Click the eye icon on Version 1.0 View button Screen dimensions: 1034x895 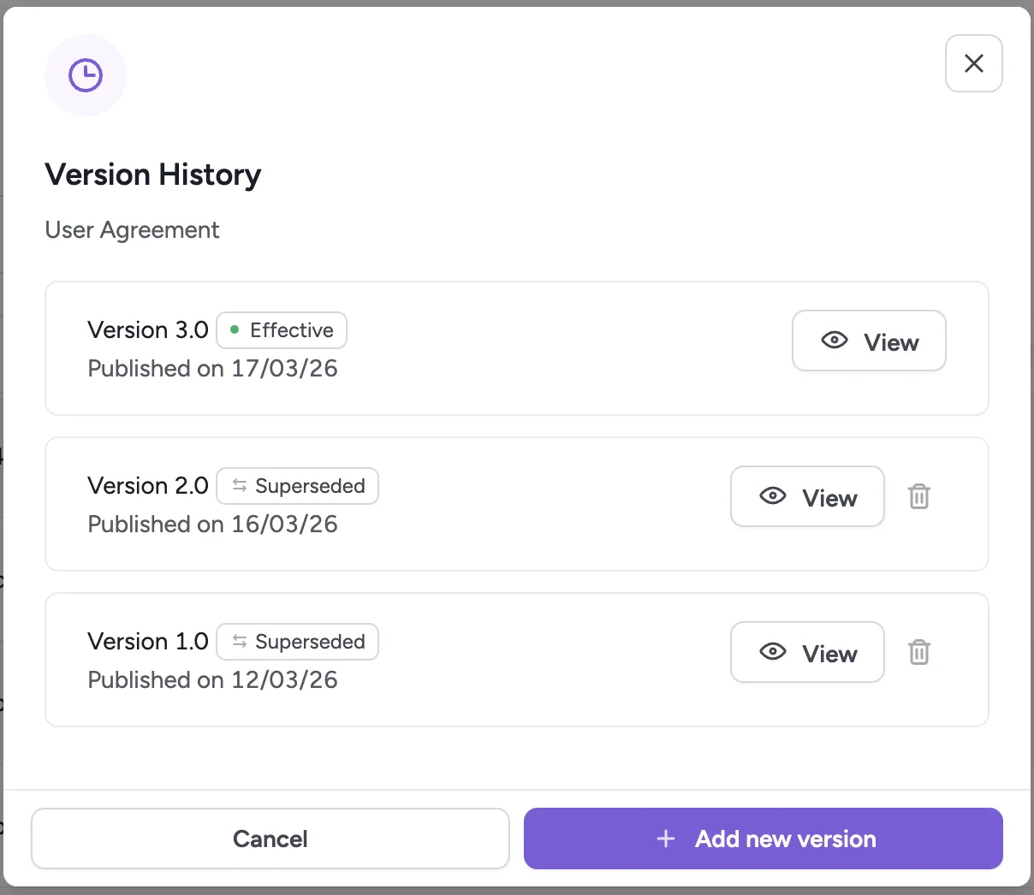(x=772, y=652)
